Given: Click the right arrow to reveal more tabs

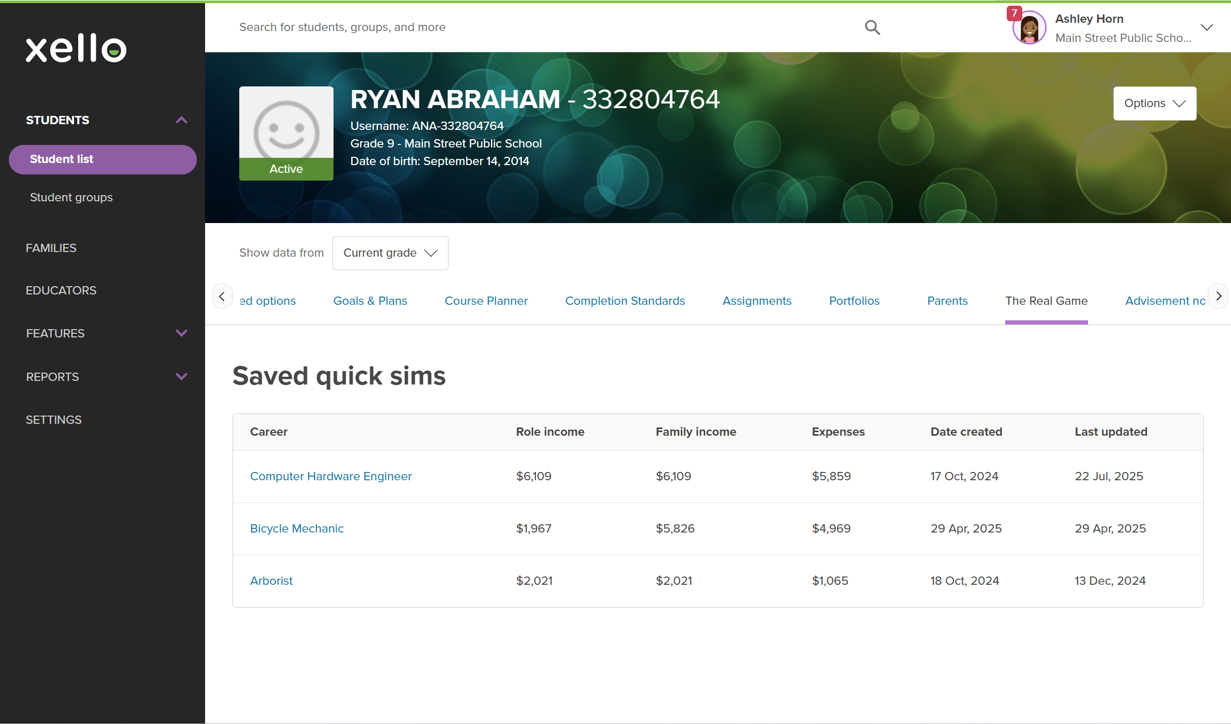Looking at the screenshot, I should [x=1218, y=295].
